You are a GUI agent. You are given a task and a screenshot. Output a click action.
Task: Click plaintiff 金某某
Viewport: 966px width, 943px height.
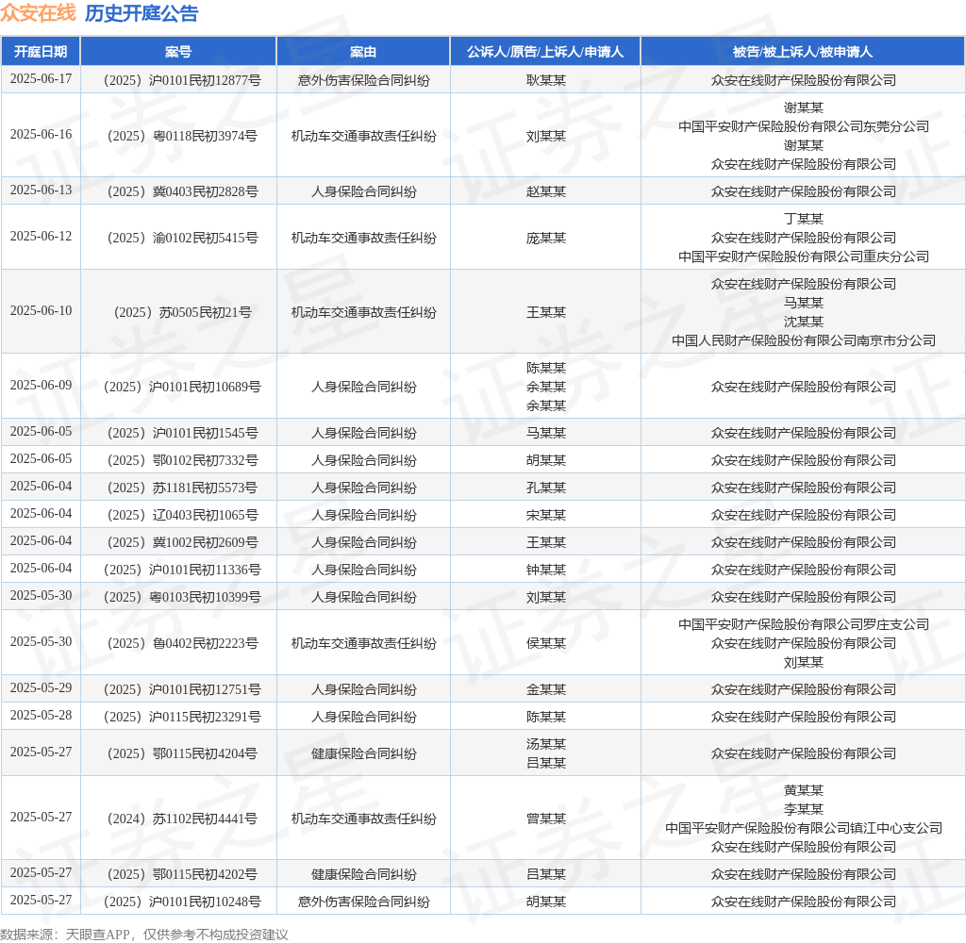[x=546, y=689]
